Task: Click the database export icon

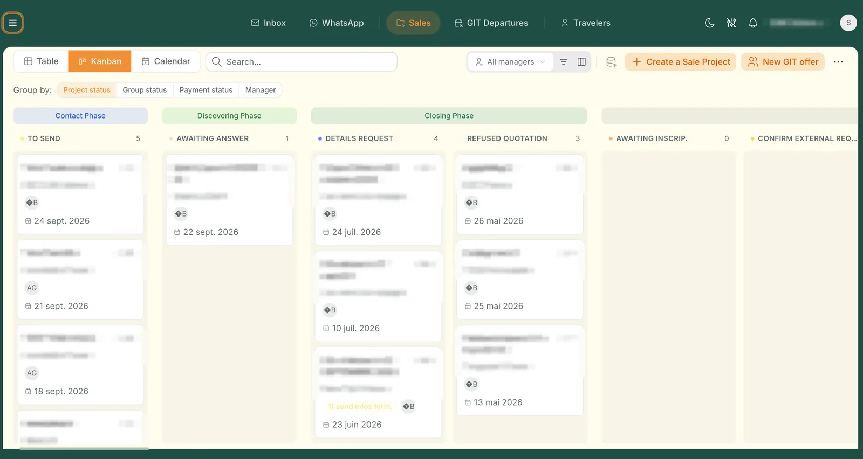Action: 611,62
